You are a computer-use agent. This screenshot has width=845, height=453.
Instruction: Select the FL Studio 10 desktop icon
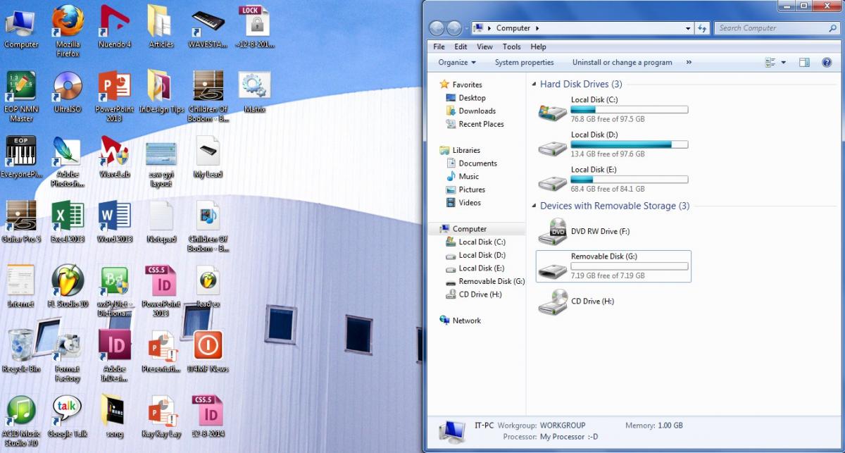68,287
